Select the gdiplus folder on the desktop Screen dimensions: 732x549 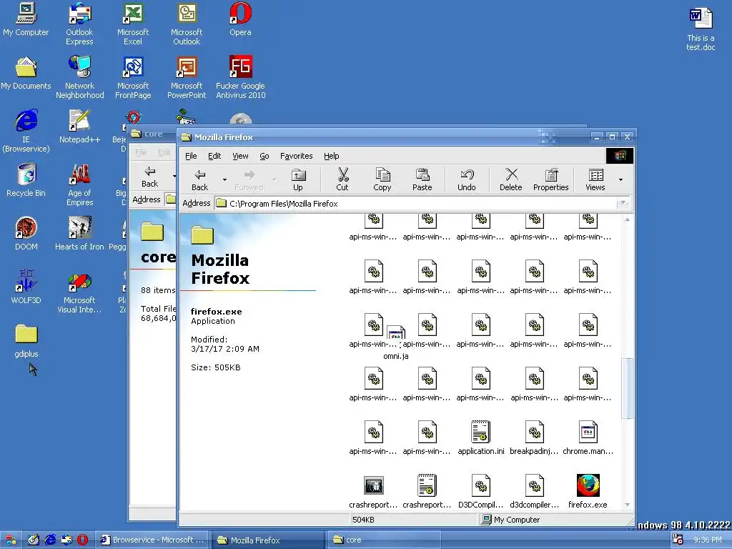click(x=26, y=342)
